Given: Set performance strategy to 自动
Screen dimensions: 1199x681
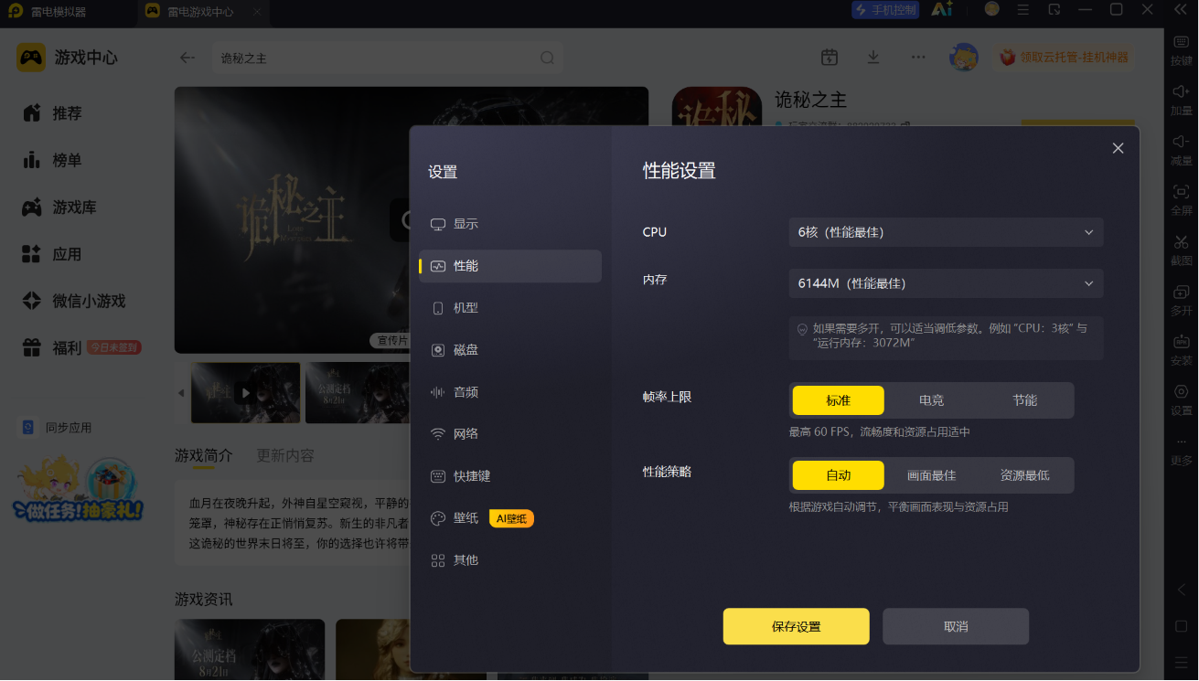Looking at the screenshot, I should click(838, 475).
